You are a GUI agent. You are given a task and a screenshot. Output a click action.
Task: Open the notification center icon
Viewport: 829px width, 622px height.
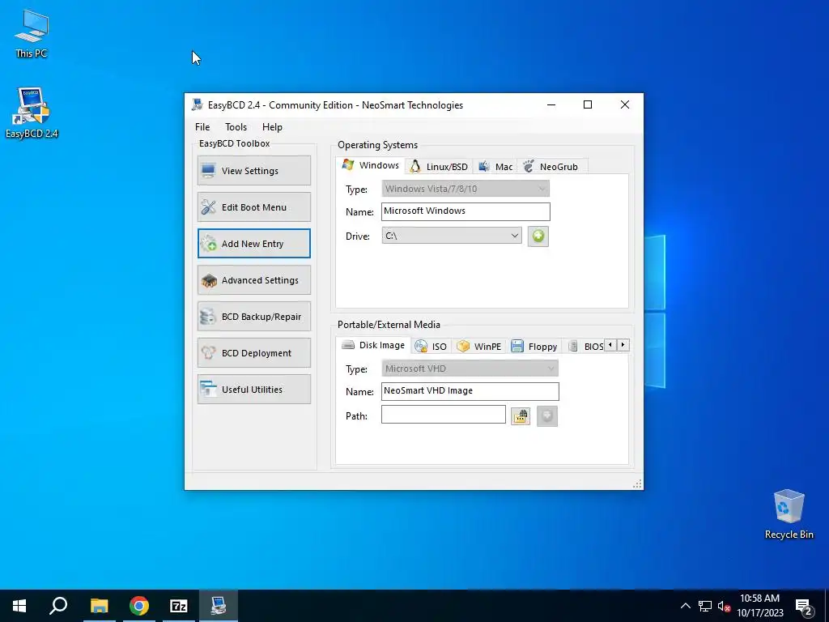[804, 607]
